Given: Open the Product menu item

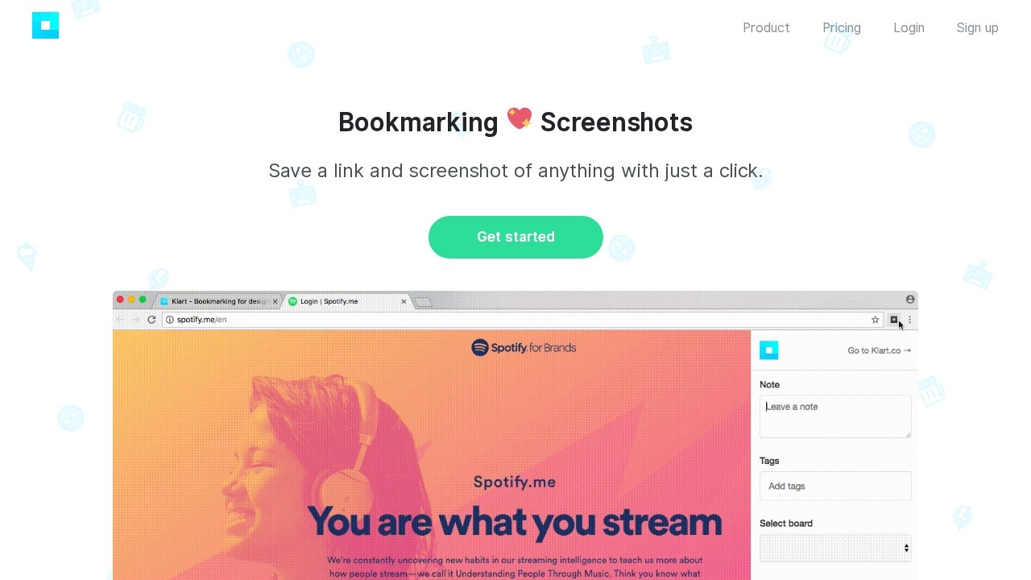Looking at the screenshot, I should pyautogui.click(x=766, y=27).
